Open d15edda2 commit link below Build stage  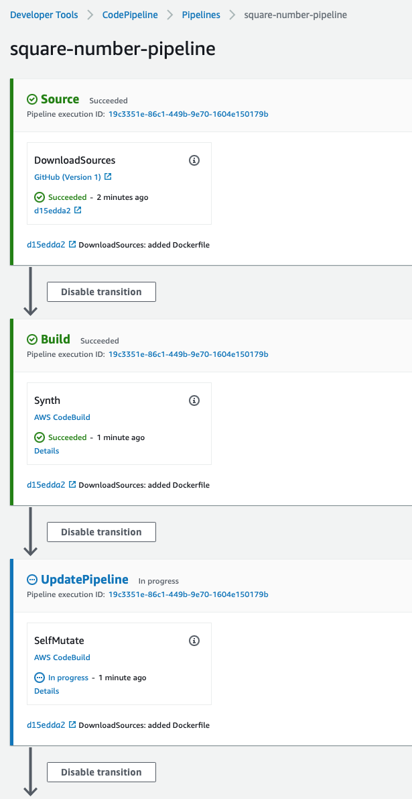46,484
